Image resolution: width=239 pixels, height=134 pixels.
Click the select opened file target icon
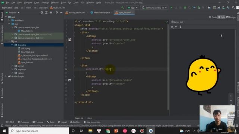point(42,13)
